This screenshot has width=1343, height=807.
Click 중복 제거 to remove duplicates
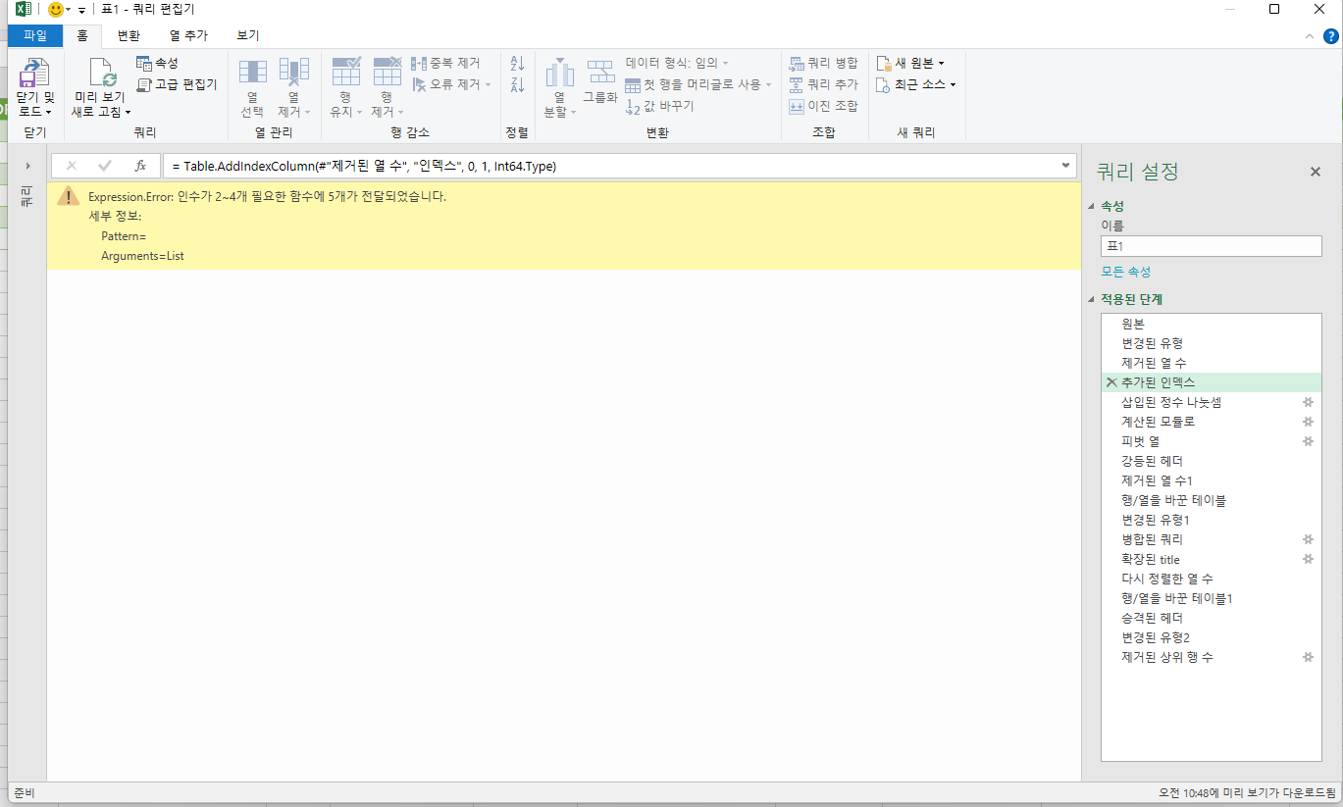point(445,63)
